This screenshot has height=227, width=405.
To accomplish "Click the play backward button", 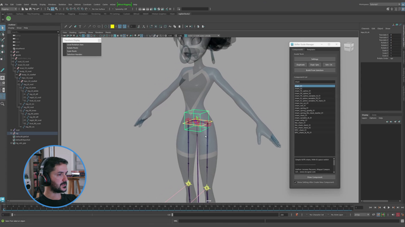I will click(384, 207).
